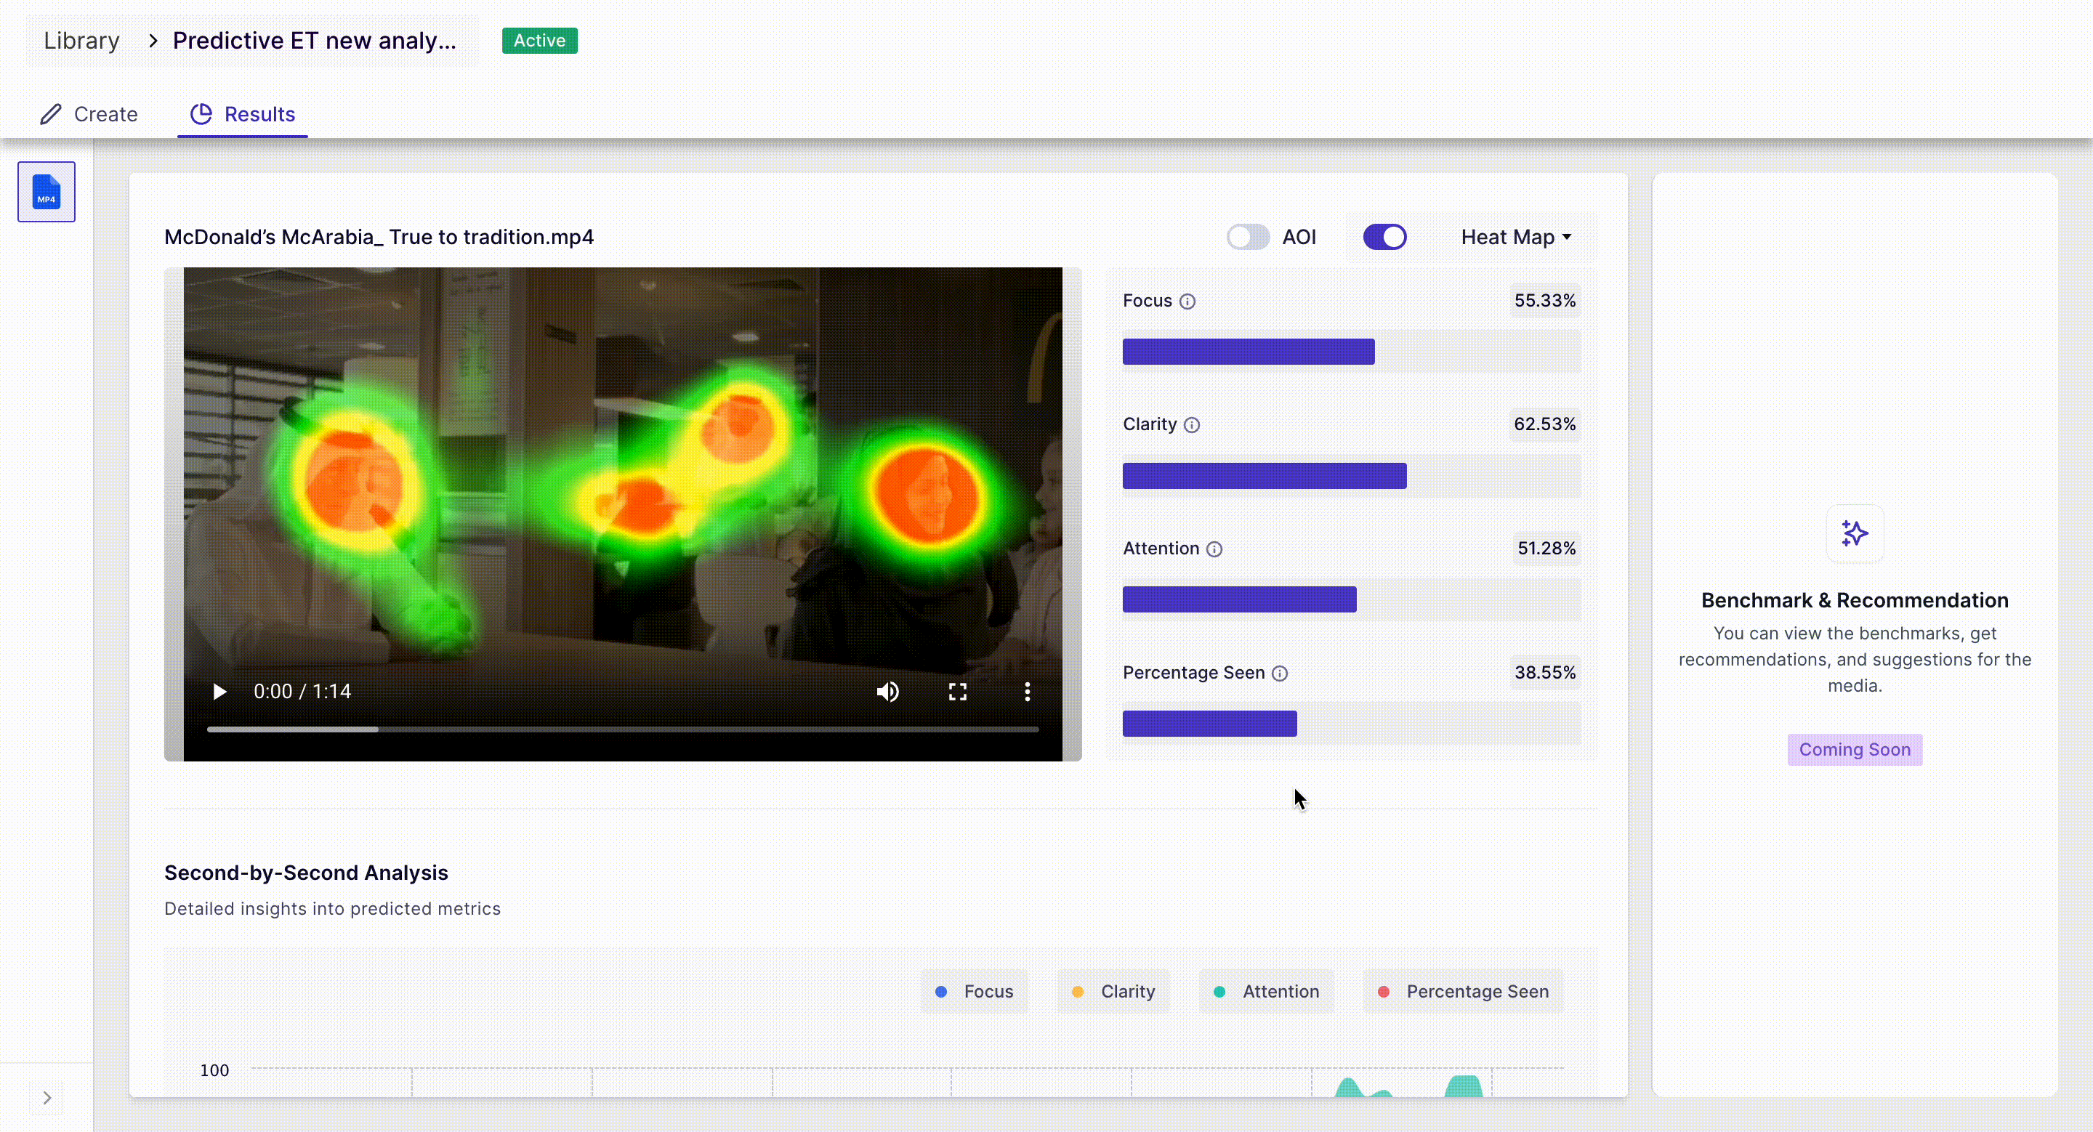The width and height of the screenshot is (2093, 1132).
Task: Mute the video volume
Action: pos(887,692)
